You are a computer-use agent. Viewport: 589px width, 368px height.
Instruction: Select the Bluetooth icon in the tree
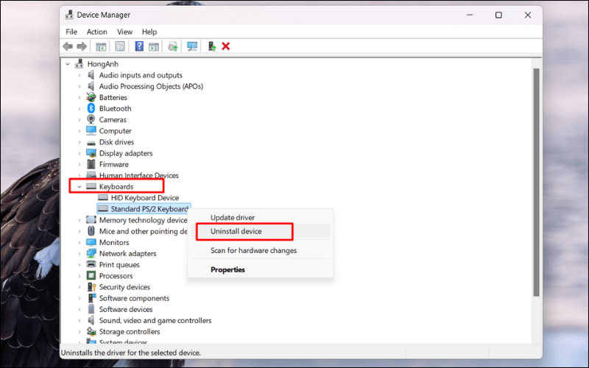pos(91,108)
